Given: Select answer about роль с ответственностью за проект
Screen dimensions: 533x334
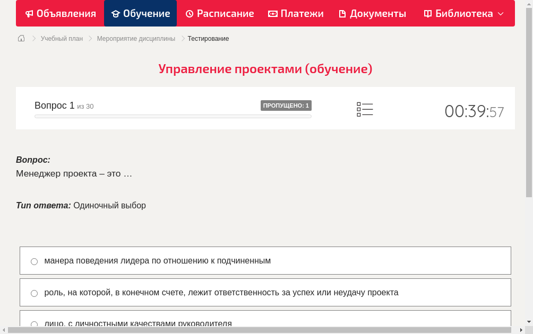Looking at the screenshot, I should tap(34, 293).
